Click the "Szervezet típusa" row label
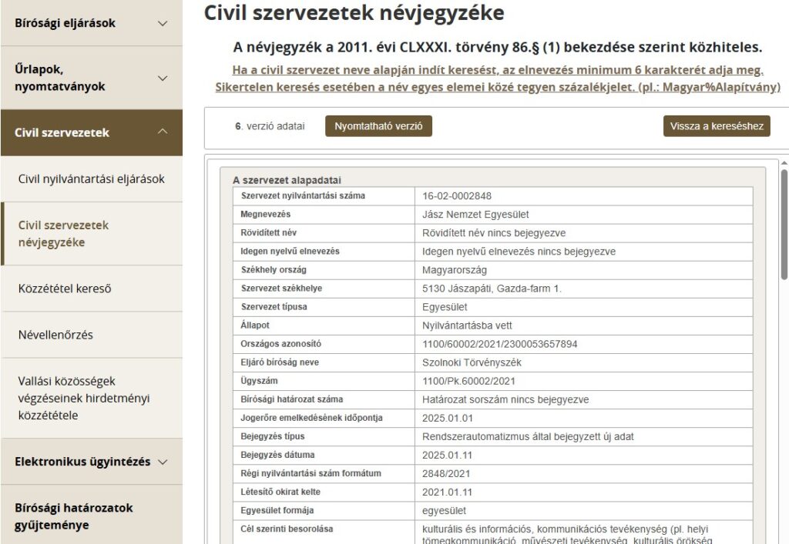Viewport: 789px width, 544px height. pos(274,307)
